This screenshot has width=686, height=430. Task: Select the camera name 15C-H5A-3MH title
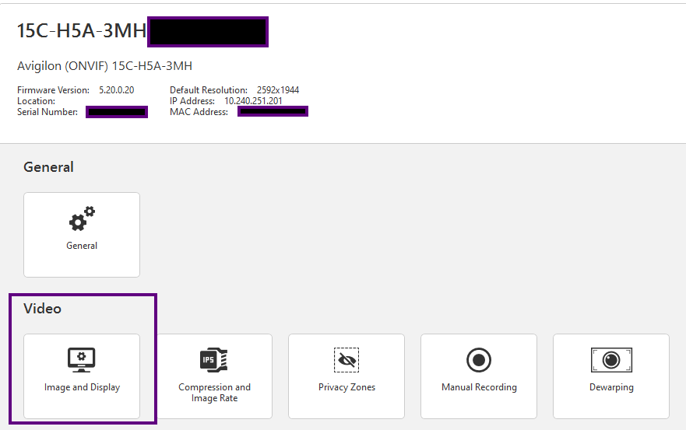tap(82, 31)
